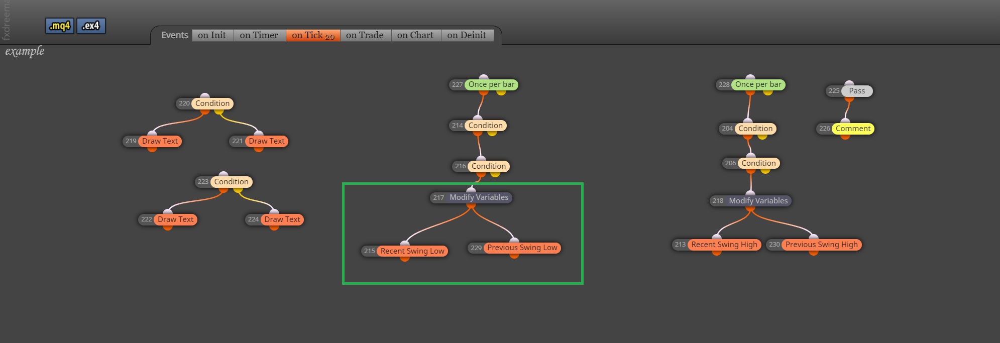This screenshot has width=1000, height=343.
Task: Click input connector atop Once per bar 227
Action: click(x=483, y=77)
